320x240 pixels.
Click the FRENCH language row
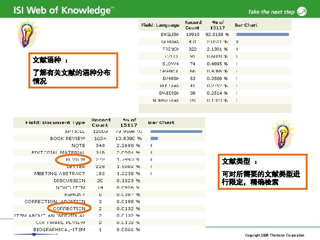tap(215, 49)
